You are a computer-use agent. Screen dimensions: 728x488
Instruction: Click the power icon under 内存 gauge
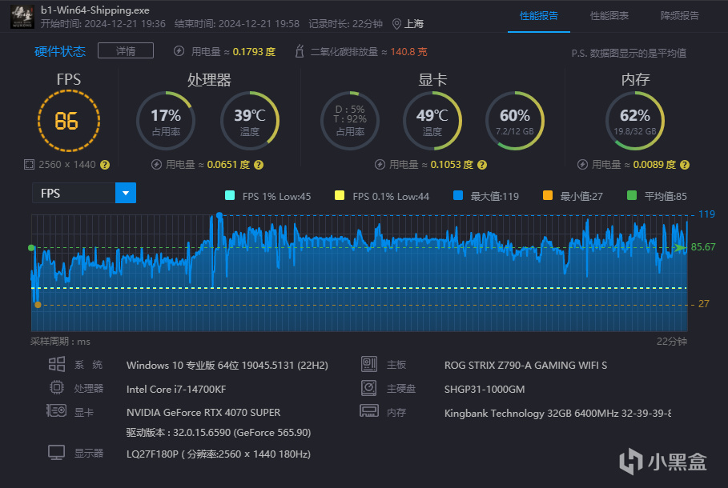point(583,165)
